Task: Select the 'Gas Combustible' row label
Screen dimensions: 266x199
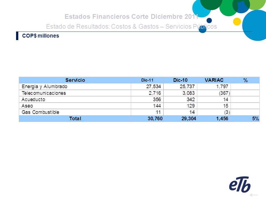Action: pos(40,112)
